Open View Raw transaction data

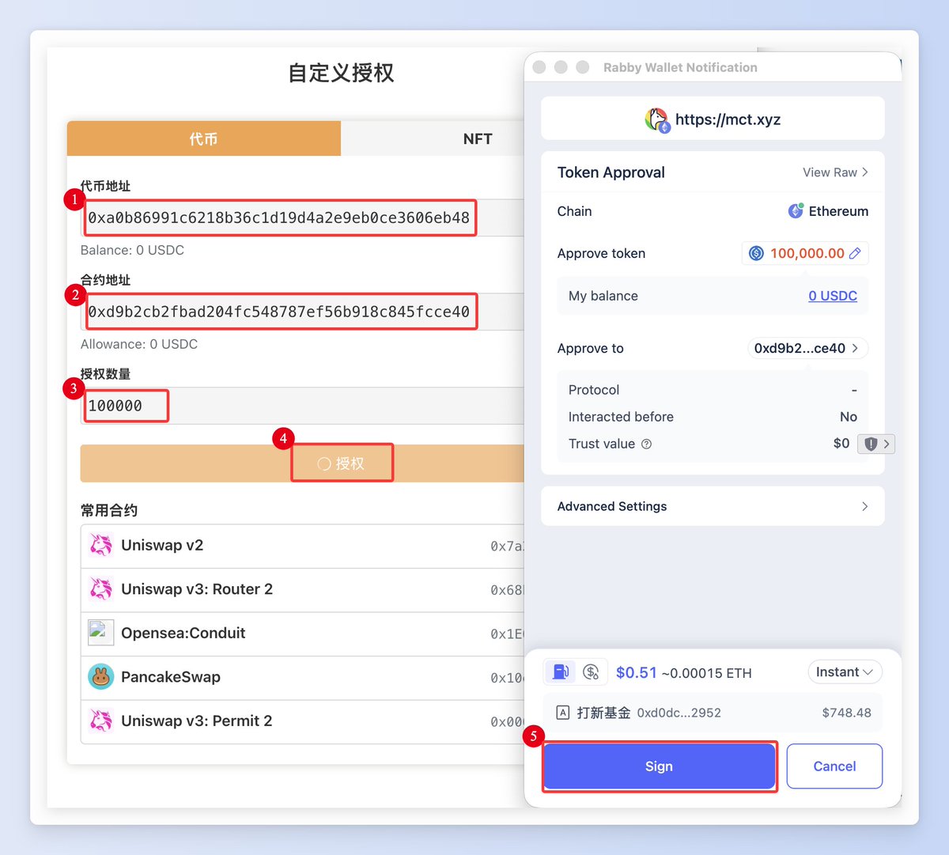point(835,172)
